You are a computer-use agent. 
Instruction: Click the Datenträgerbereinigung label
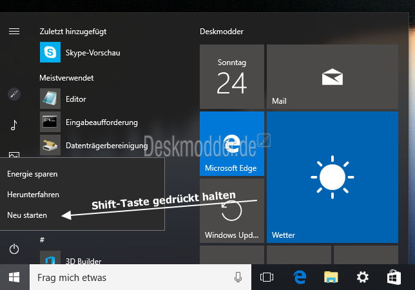pyautogui.click(x=107, y=146)
